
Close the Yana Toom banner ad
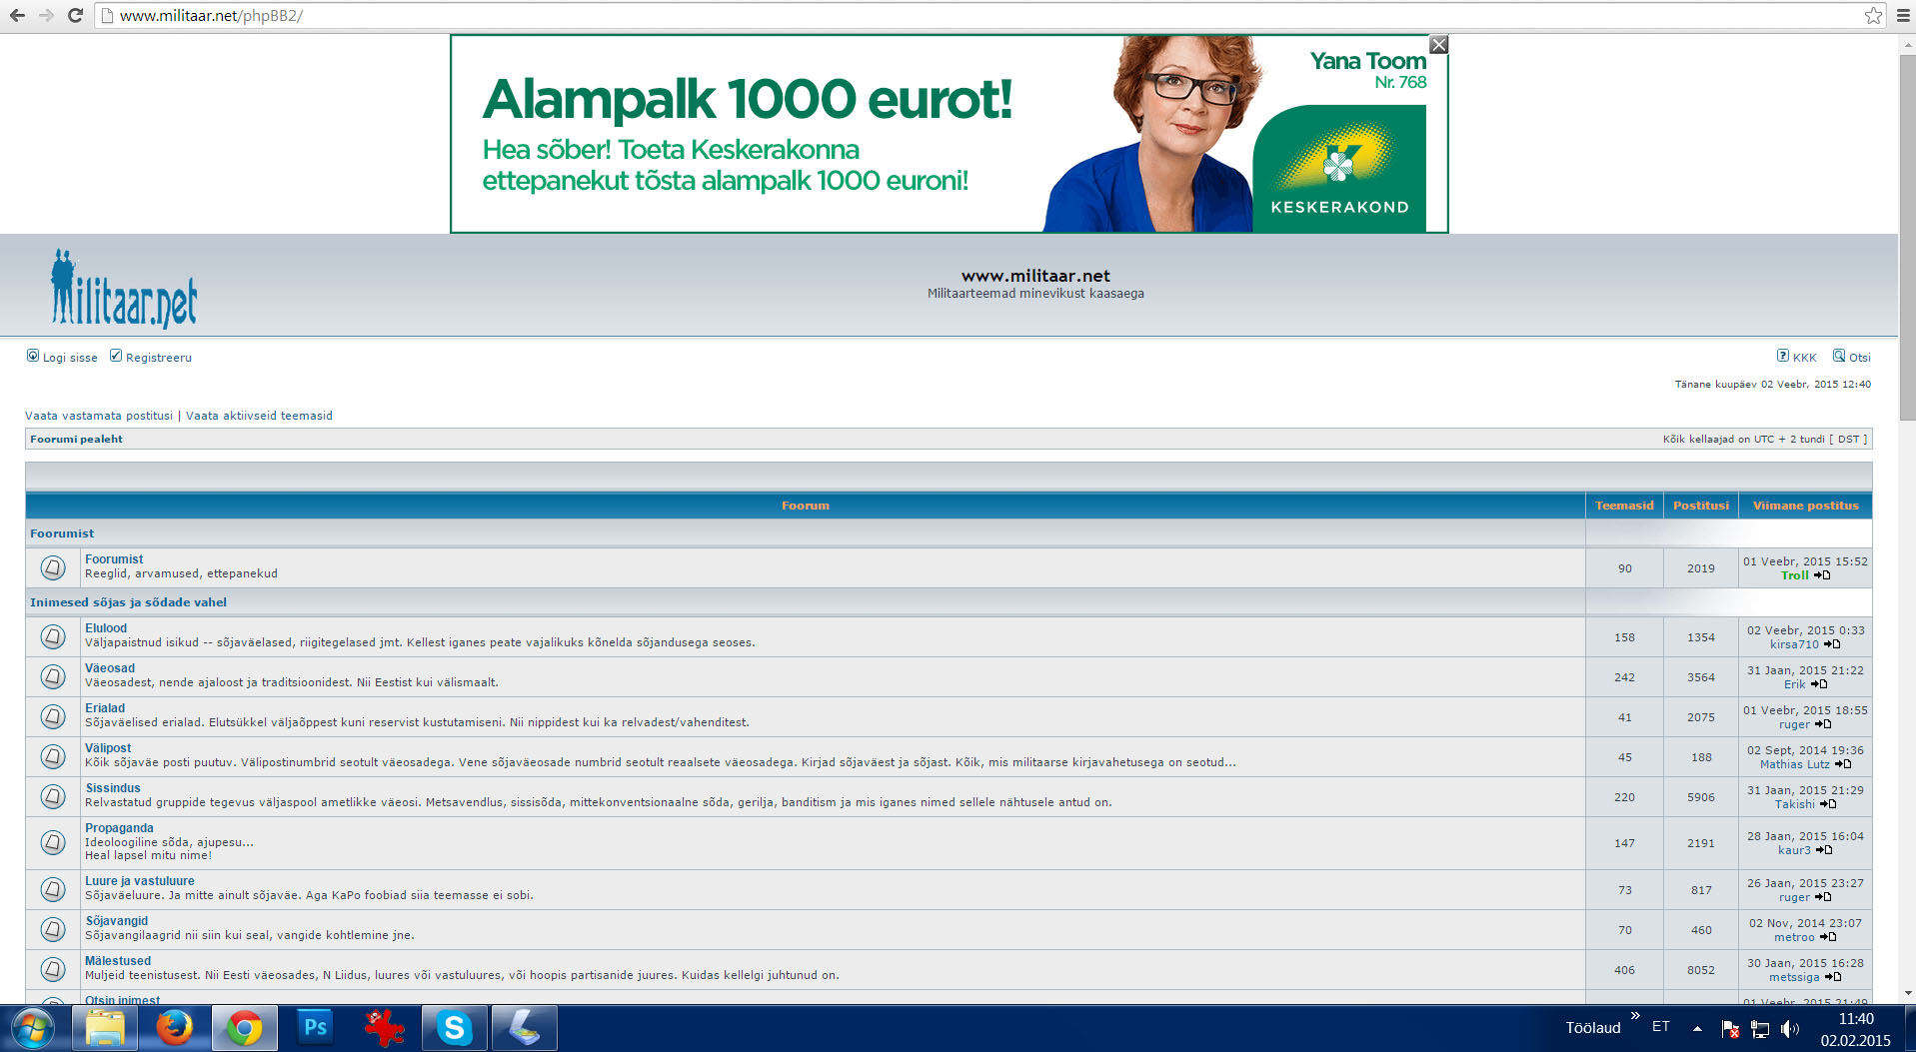(x=1438, y=45)
